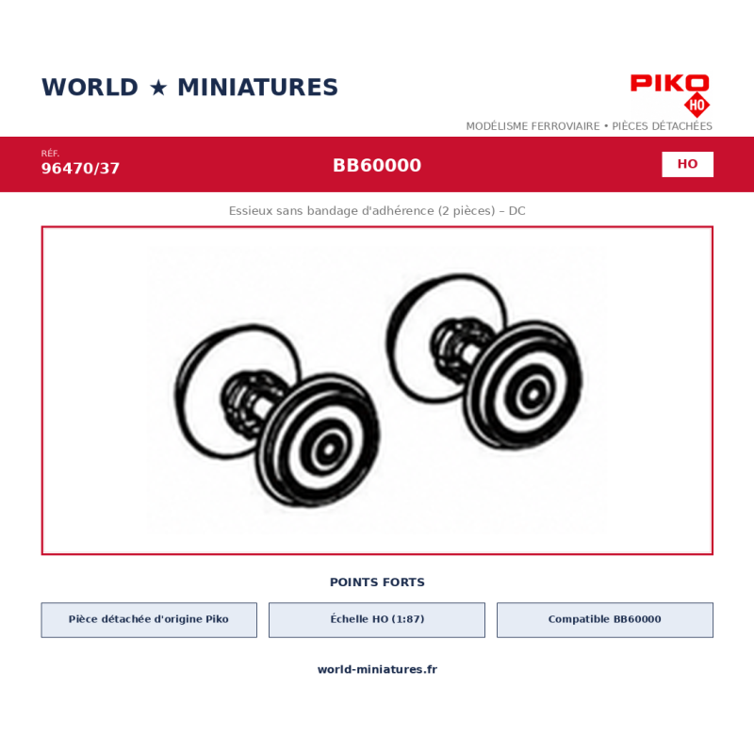Image resolution: width=754 pixels, height=754 pixels.
Task: Open the wheel axles product image
Action: click(377, 390)
